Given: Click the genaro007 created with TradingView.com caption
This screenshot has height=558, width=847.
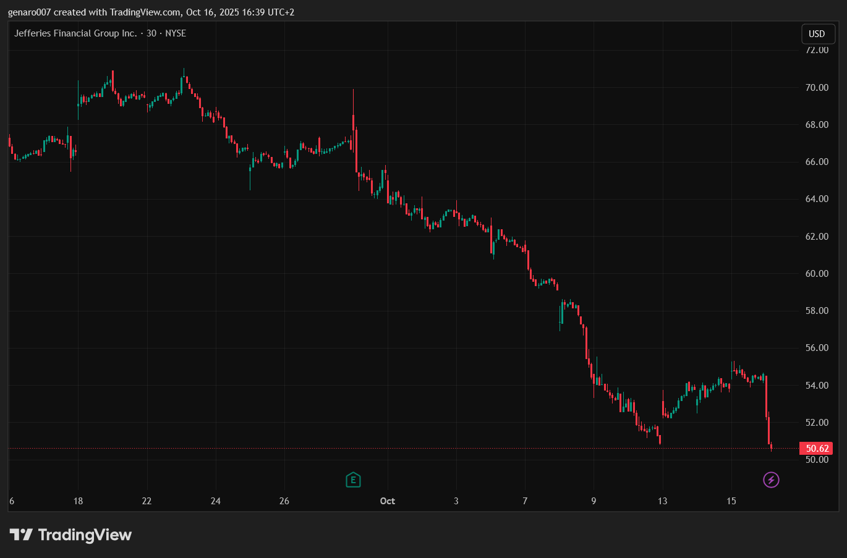Looking at the screenshot, I should click(x=151, y=12).
